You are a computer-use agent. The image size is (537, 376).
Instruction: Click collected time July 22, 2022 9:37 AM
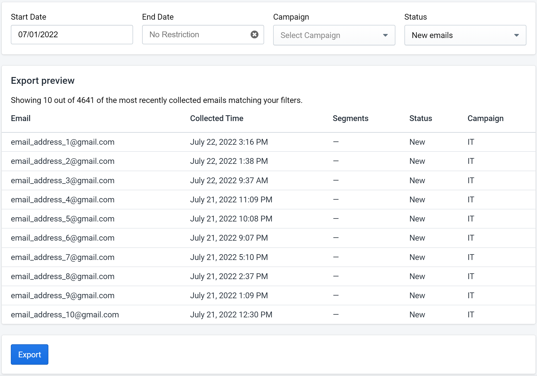pos(229,180)
